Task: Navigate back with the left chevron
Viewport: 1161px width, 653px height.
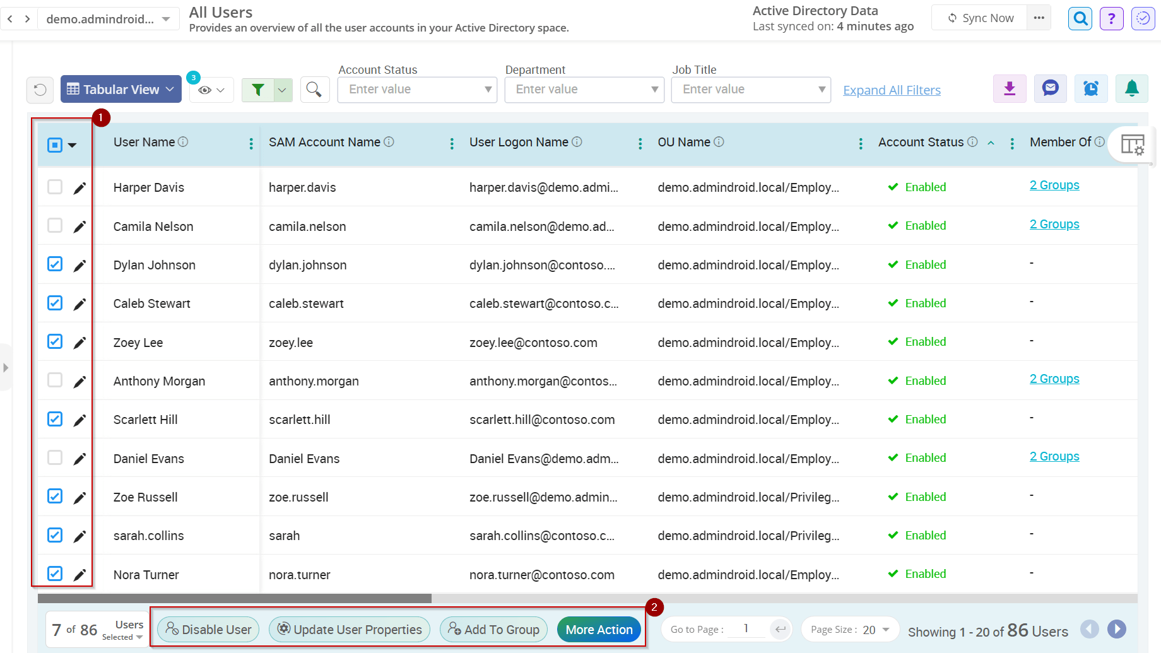Action: pyautogui.click(x=10, y=19)
